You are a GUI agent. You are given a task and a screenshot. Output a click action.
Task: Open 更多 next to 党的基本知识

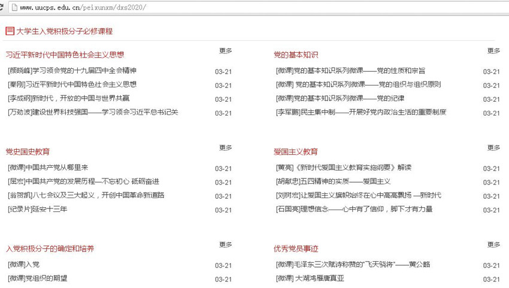[x=493, y=51]
